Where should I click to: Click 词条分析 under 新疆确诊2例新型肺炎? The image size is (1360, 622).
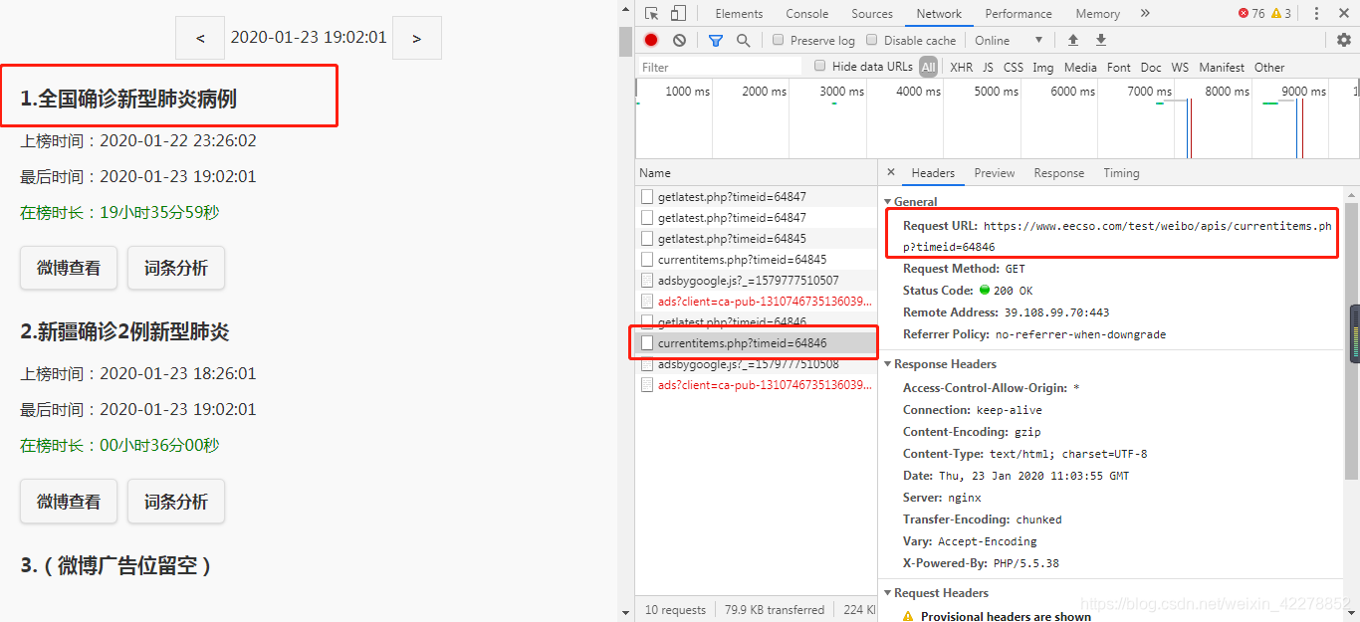(176, 502)
